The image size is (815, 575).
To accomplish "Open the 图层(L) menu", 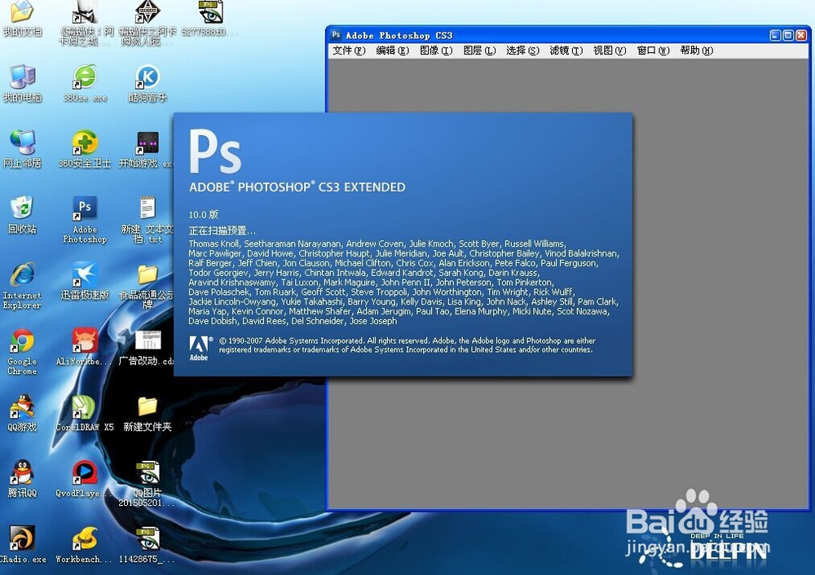I will click(x=479, y=50).
